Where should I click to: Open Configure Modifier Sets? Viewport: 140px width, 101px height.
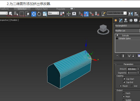pyautogui.click(x=139, y=56)
